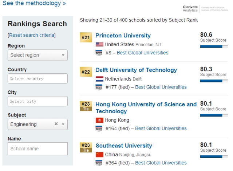The height and width of the screenshot is (171, 233).
Task: Click Best badge icon beside Princeton's #8 ranking
Action: tap(99, 53)
